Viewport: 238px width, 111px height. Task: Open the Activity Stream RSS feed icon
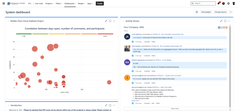[x=226, y=28]
